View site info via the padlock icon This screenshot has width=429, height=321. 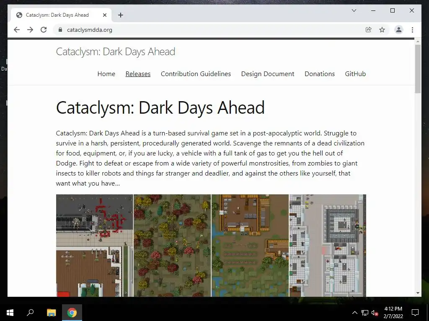coord(60,30)
